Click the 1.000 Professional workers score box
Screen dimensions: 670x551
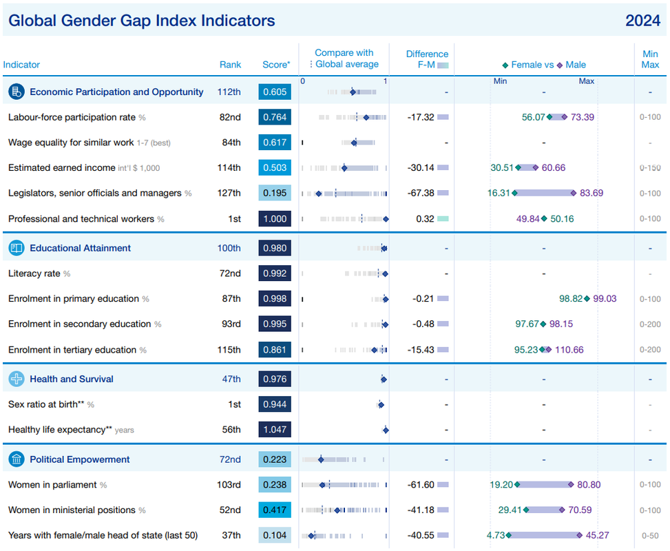coord(275,219)
